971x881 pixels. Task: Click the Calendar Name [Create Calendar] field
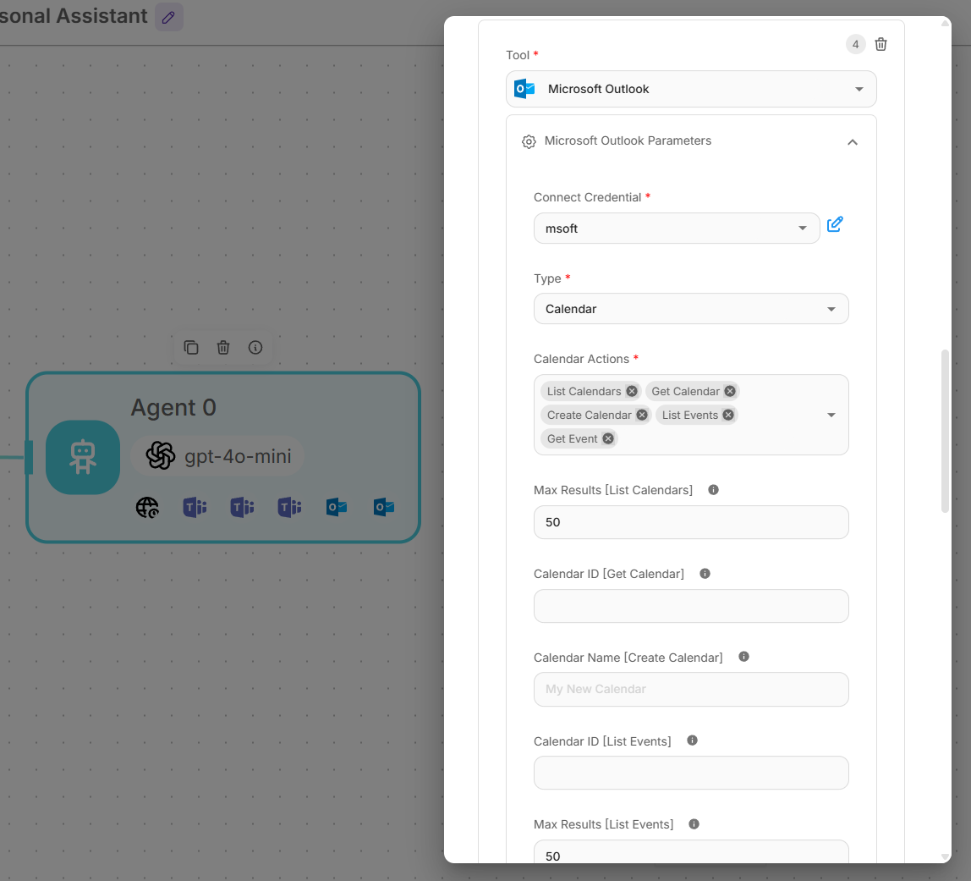tap(691, 689)
